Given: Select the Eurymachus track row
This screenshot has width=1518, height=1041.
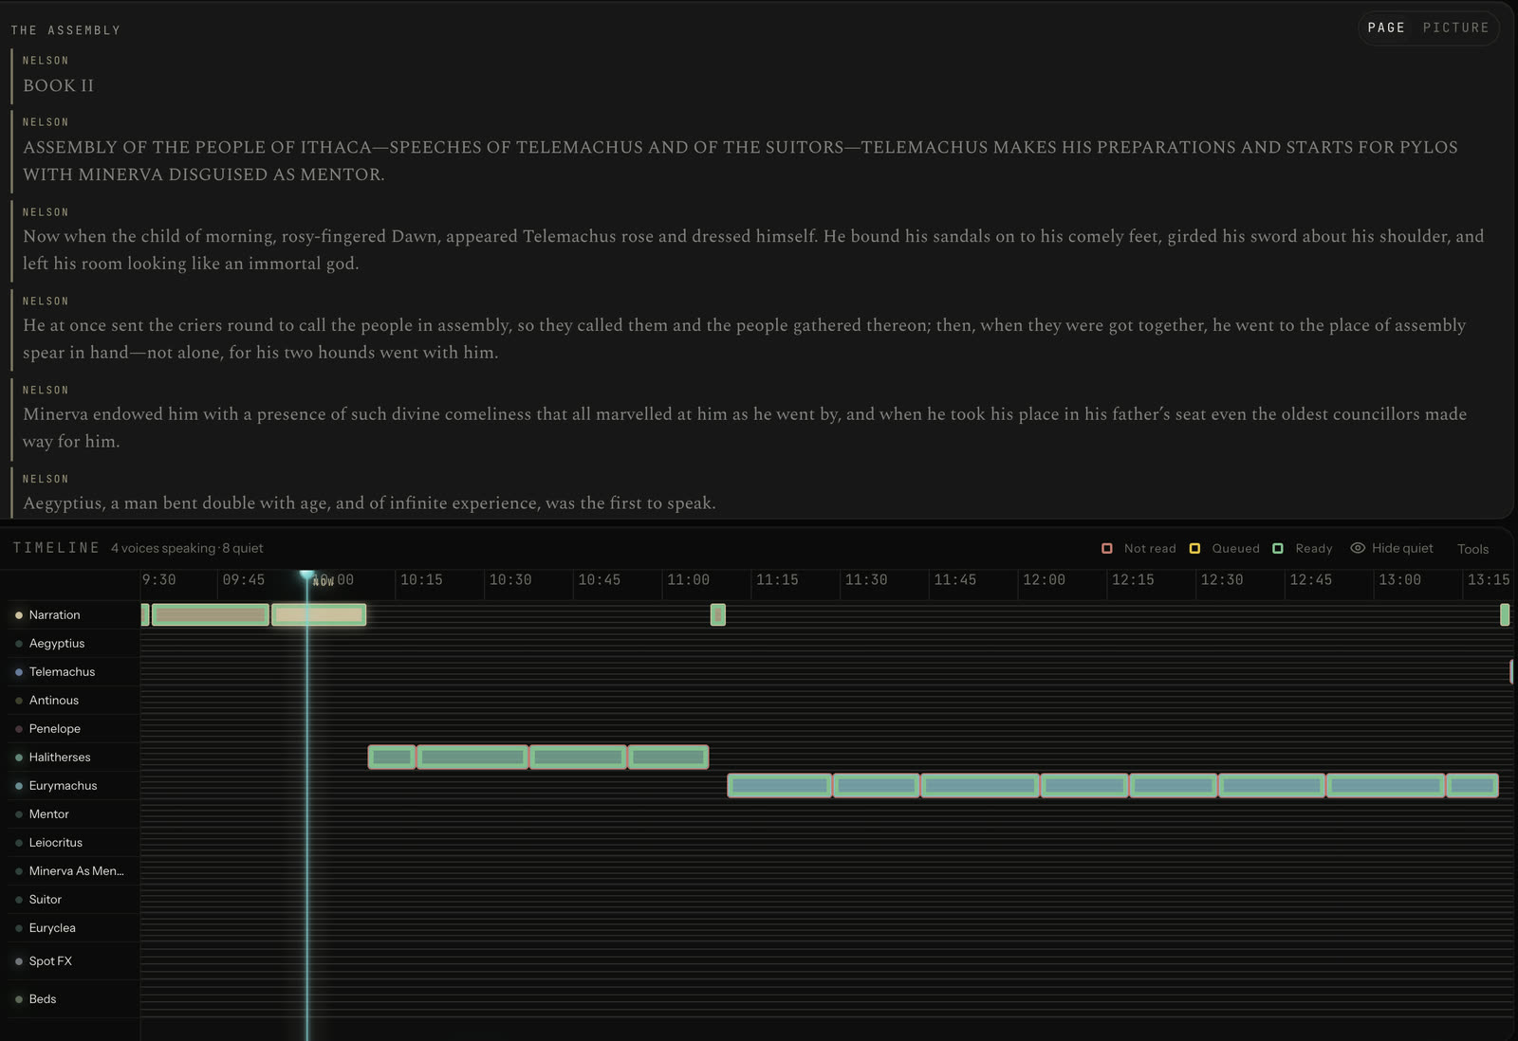Looking at the screenshot, I should point(74,785).
